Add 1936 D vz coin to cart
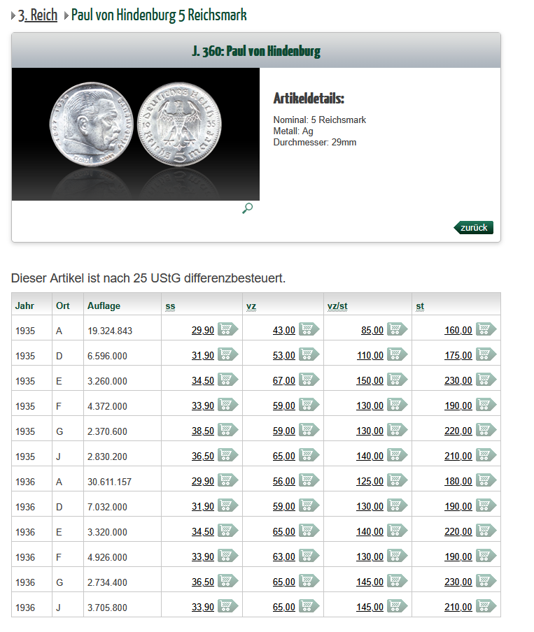This screenshot has width=534, height=632. [x=309, y=505]
